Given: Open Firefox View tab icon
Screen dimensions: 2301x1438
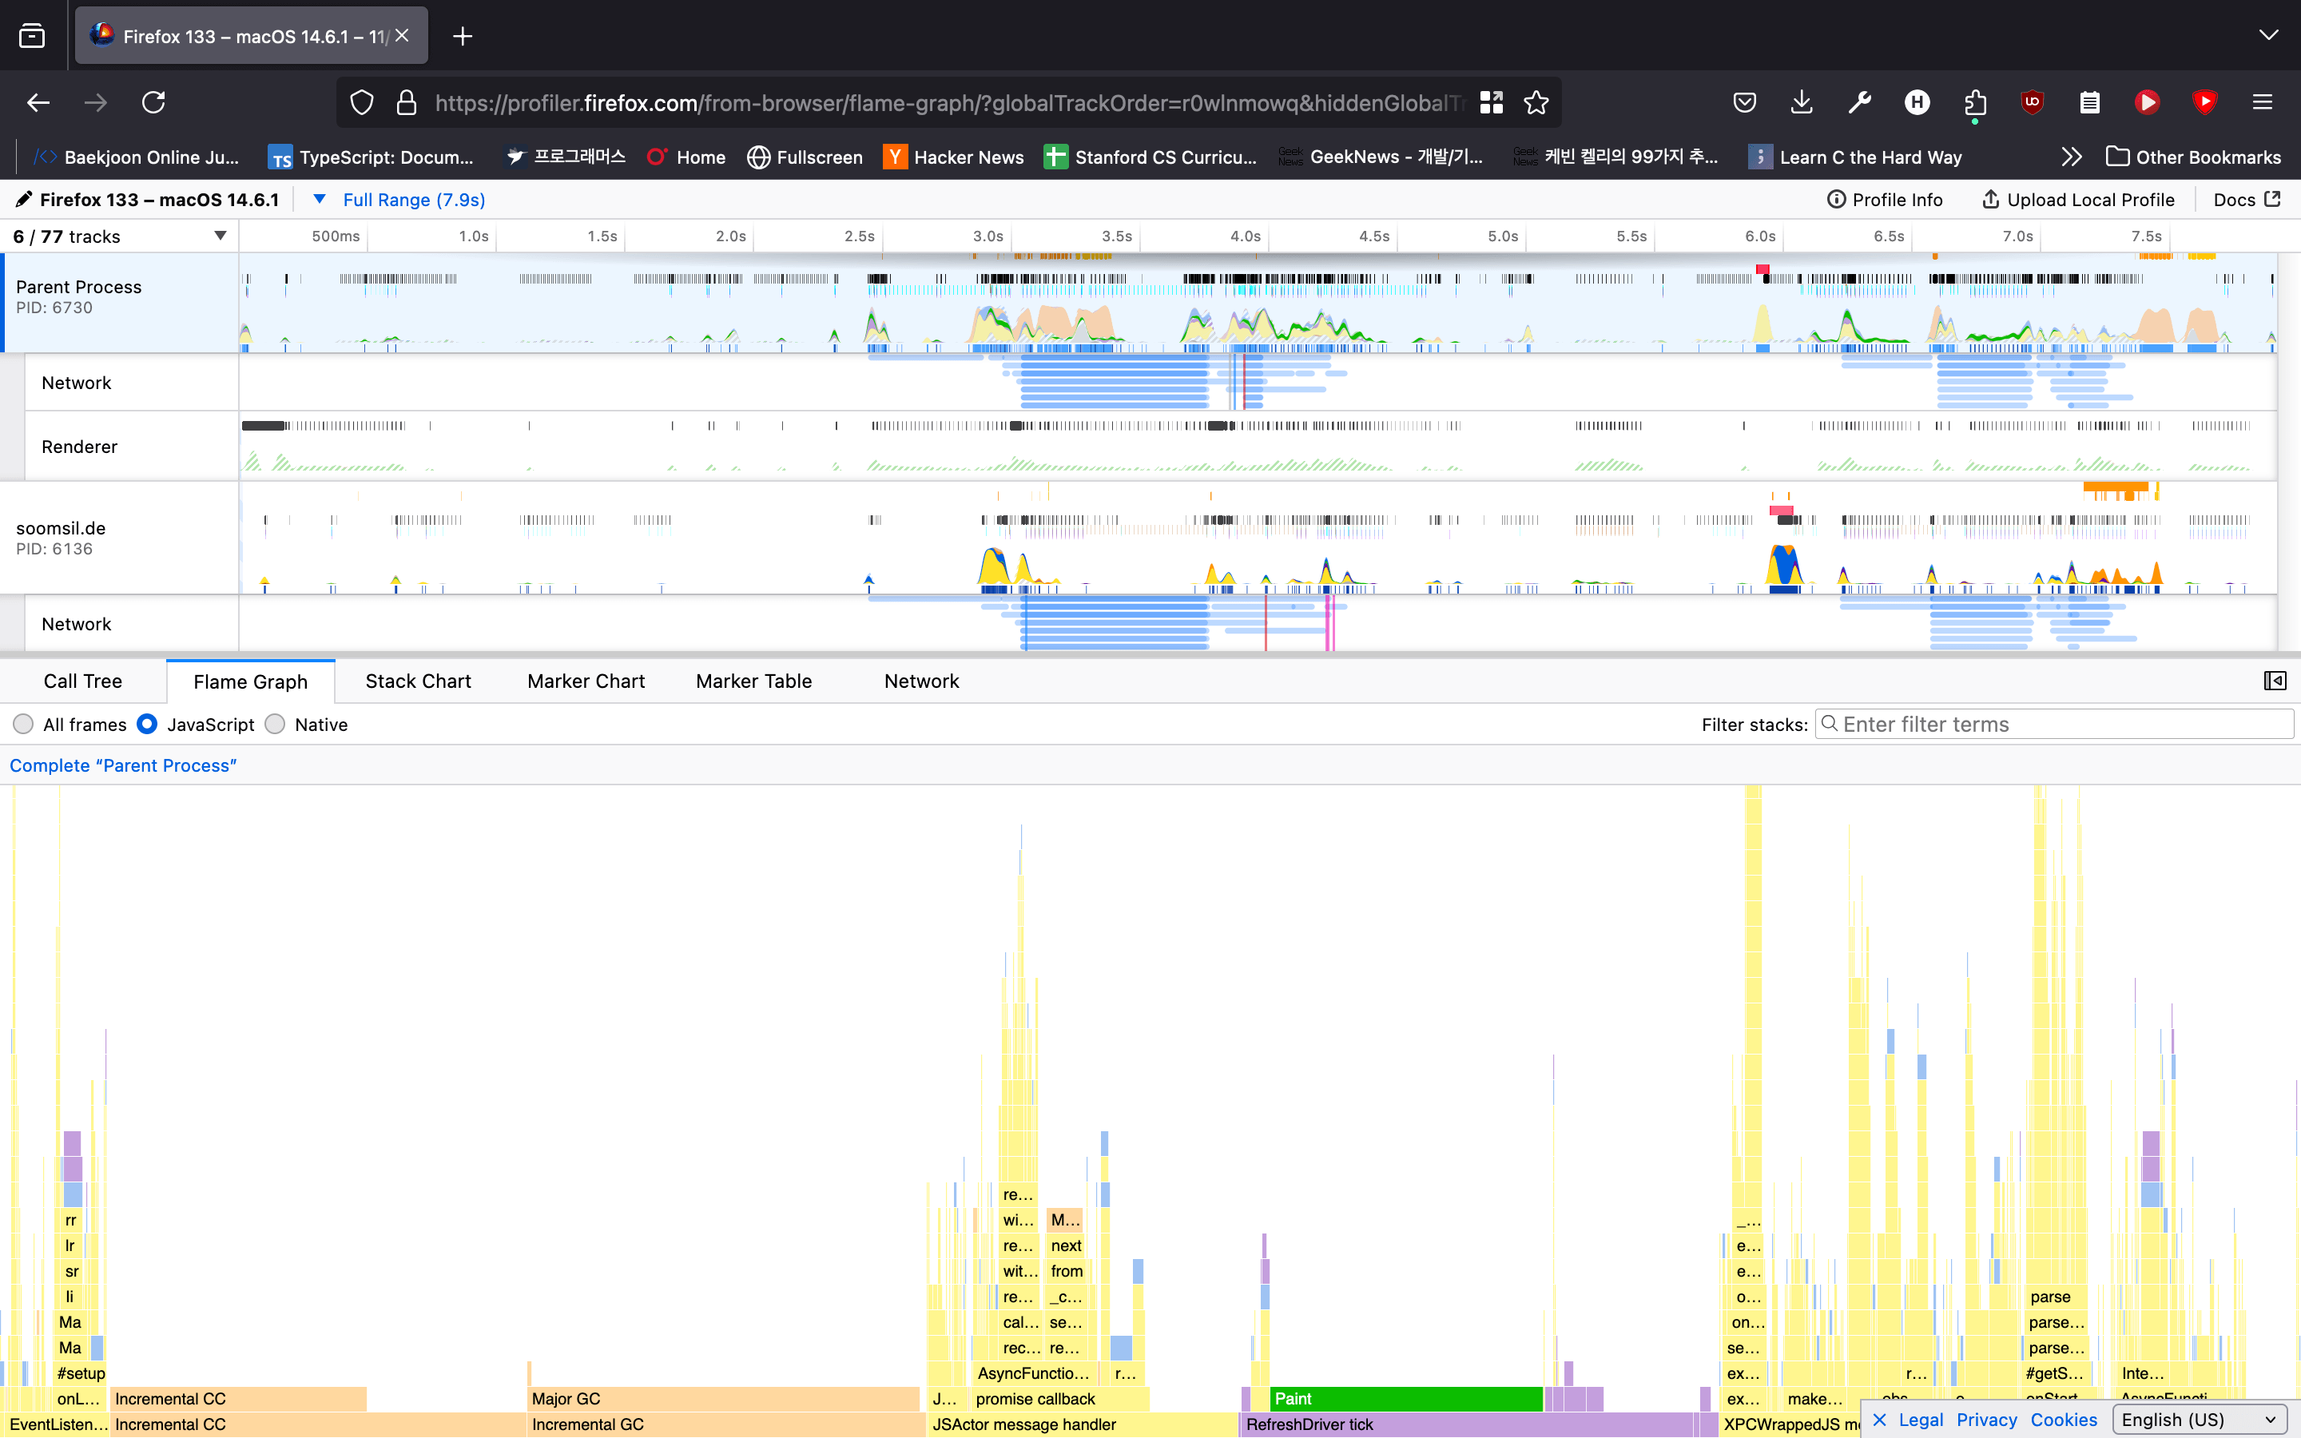Looking at the screenshot, I should point(32,36).
